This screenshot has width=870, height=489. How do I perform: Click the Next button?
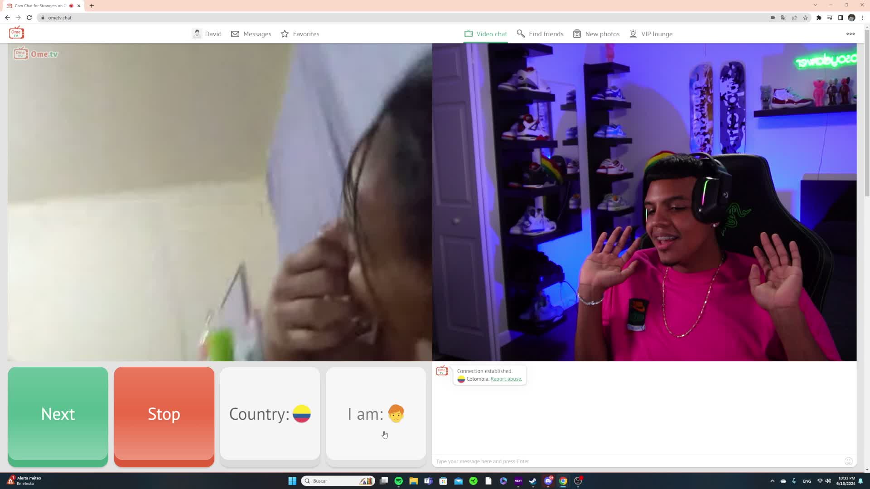click(x=58, y=414)
